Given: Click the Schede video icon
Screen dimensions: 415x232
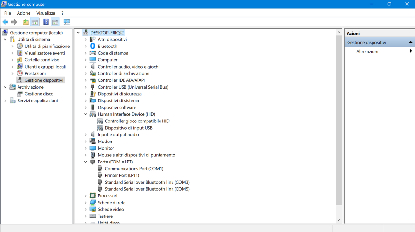Looking at the screenshot, I should click(x=93, y=209).
